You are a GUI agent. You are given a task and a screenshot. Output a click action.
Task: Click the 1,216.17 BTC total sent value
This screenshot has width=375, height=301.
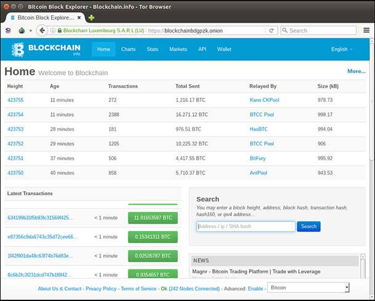(x=191, y=100)
